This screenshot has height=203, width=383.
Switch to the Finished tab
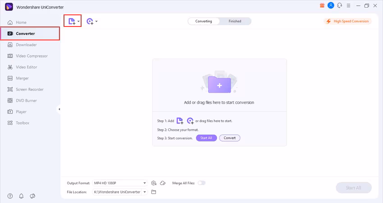(235, 21)
